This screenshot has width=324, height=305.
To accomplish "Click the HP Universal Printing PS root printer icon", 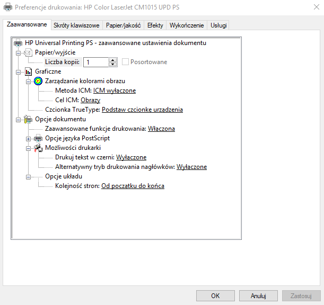I will point(18,43).
